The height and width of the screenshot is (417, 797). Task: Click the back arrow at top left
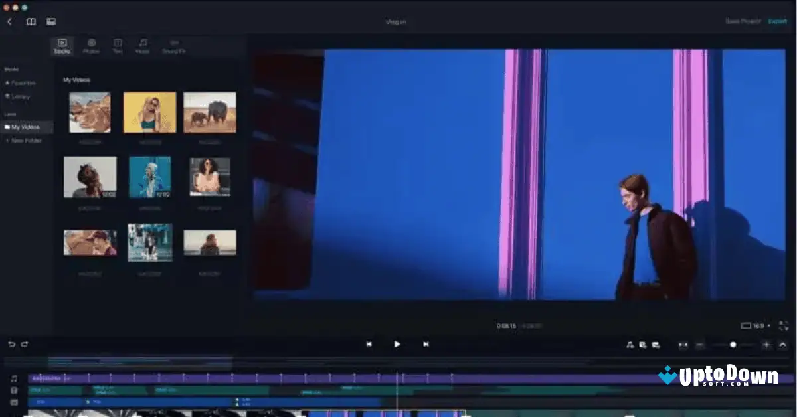(x=9, y=21)
